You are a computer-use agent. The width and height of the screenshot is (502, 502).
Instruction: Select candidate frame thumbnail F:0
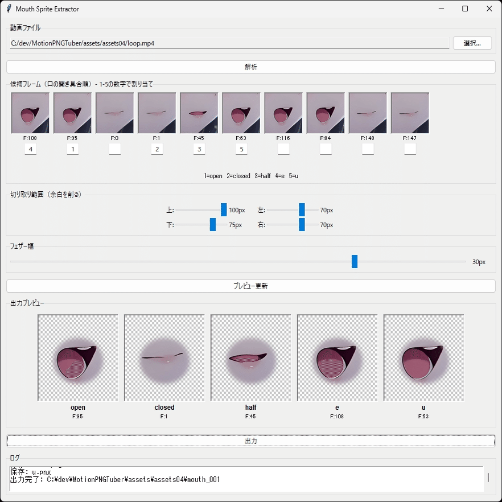(114, 113)
